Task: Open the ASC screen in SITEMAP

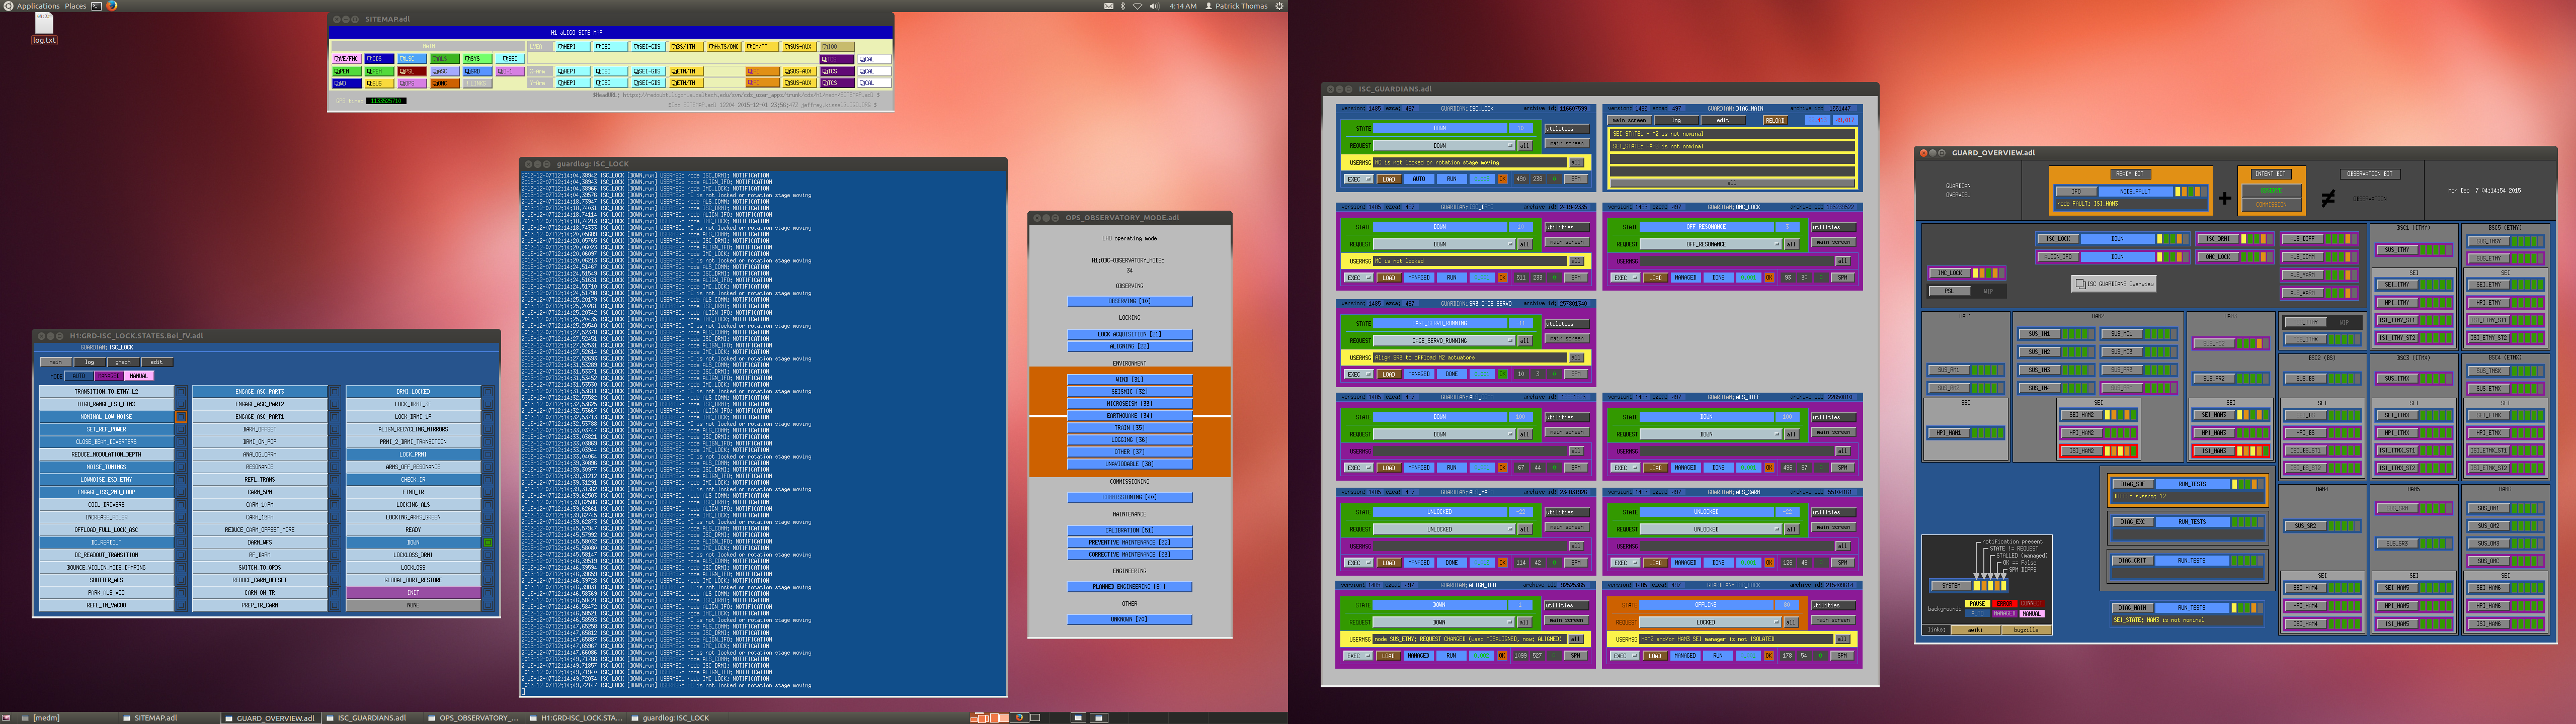Action: tap(445, 71)
